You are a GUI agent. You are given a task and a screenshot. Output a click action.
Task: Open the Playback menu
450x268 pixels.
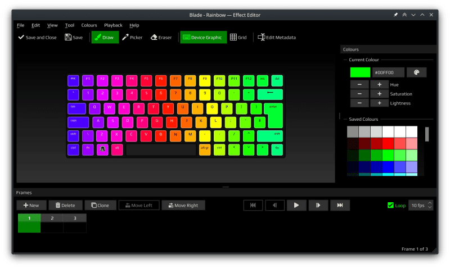pos(113,25)
